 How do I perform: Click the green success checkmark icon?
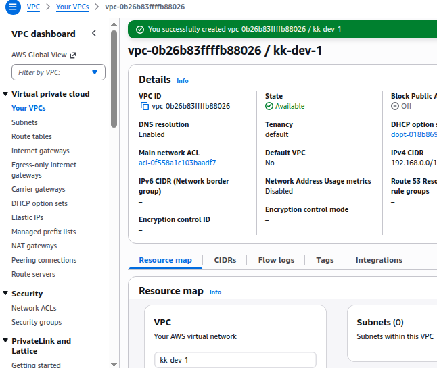(140, 30)
